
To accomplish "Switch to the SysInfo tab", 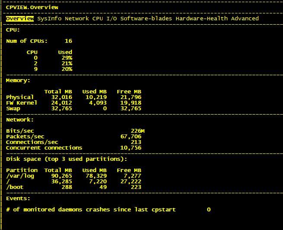I will pyautogui.click(x=49, y=19).
